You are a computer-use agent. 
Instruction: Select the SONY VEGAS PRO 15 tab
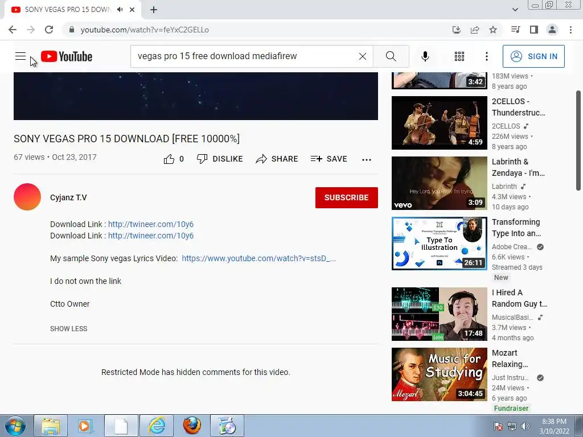click(73, 10)
